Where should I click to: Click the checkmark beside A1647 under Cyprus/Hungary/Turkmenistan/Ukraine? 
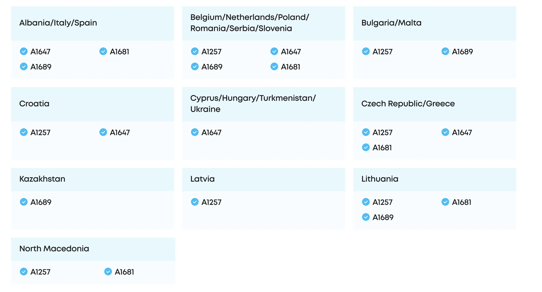coord(195,132)
